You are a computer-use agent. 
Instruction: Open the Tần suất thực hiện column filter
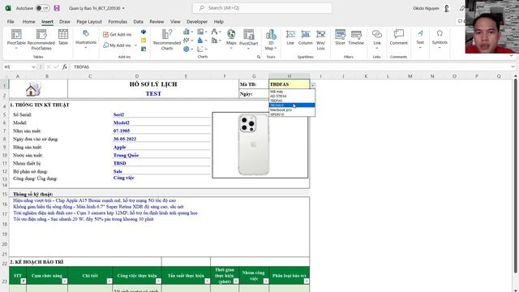208,281
